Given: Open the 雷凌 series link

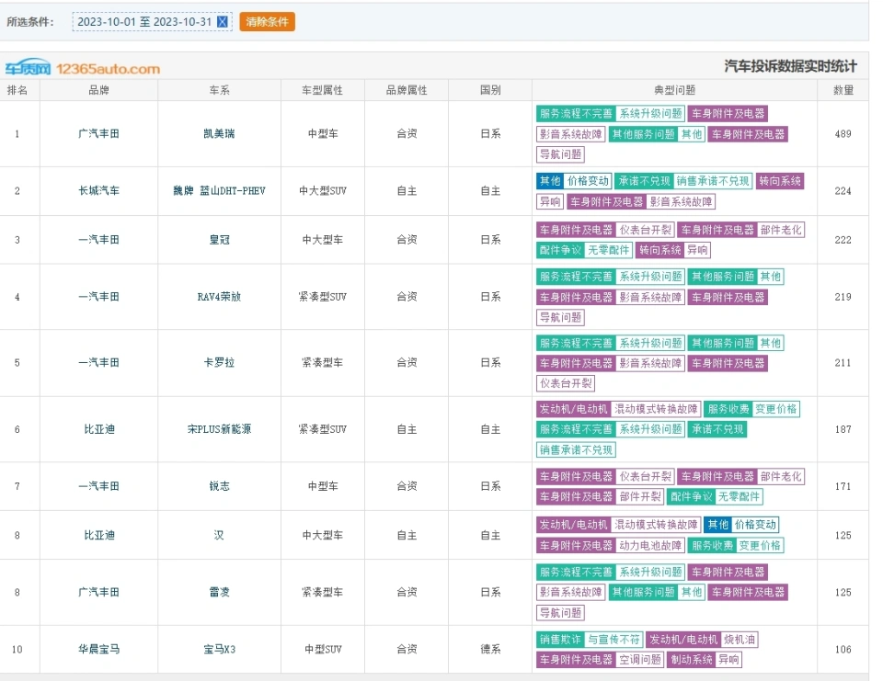Looking at the screenshot, I should (x=219, y=592).
